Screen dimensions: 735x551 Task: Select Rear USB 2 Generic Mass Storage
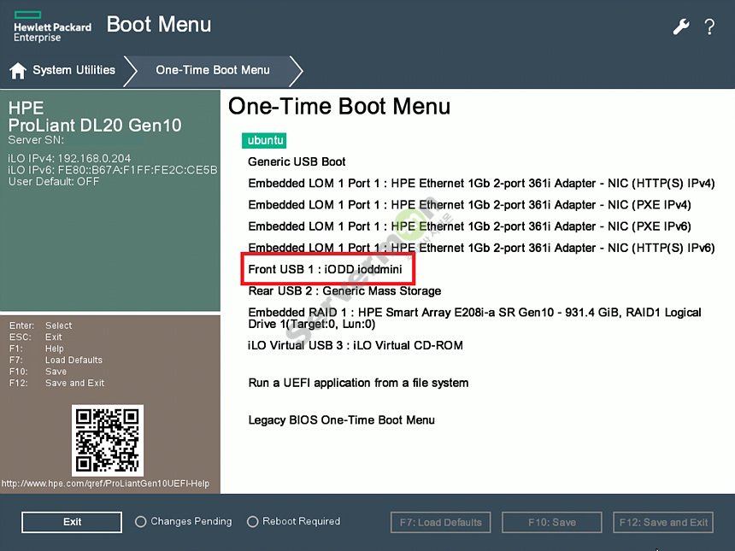pos(344,291)
